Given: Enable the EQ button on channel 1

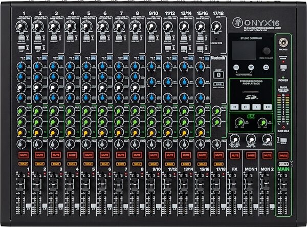Looking at the screenshot, I should [x=29, y=58].
